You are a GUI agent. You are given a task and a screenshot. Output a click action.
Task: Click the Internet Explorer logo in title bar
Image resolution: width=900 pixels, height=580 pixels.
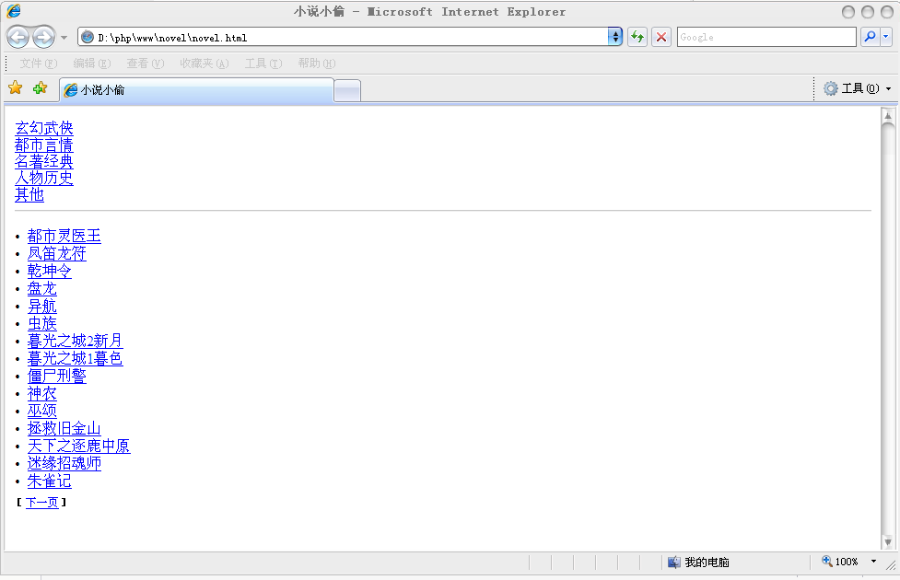tap(13, 11)
